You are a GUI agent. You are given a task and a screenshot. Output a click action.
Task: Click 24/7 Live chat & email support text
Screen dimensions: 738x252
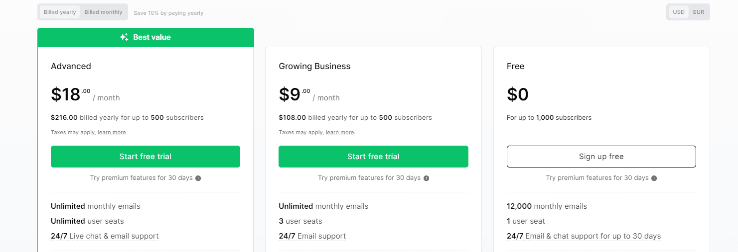point(105,236)
